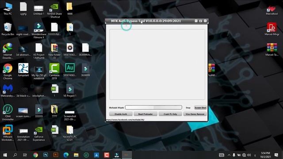Open File Explorer from the taskbar
This screenshot has height=159, width=283.
[x=76, y=155]
